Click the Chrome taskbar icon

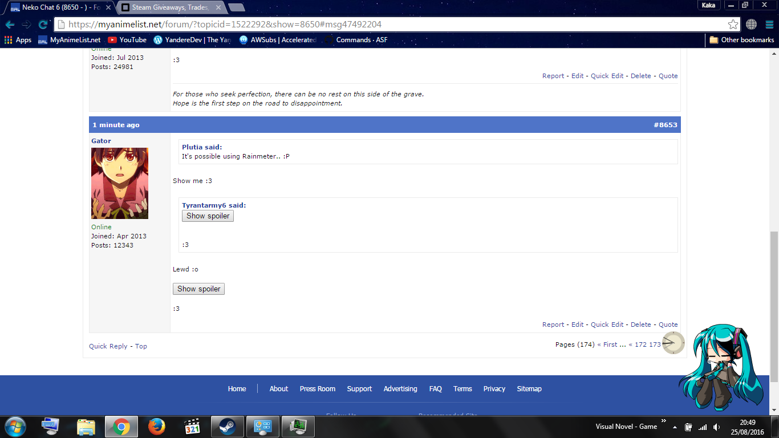(x=121, y=427)
